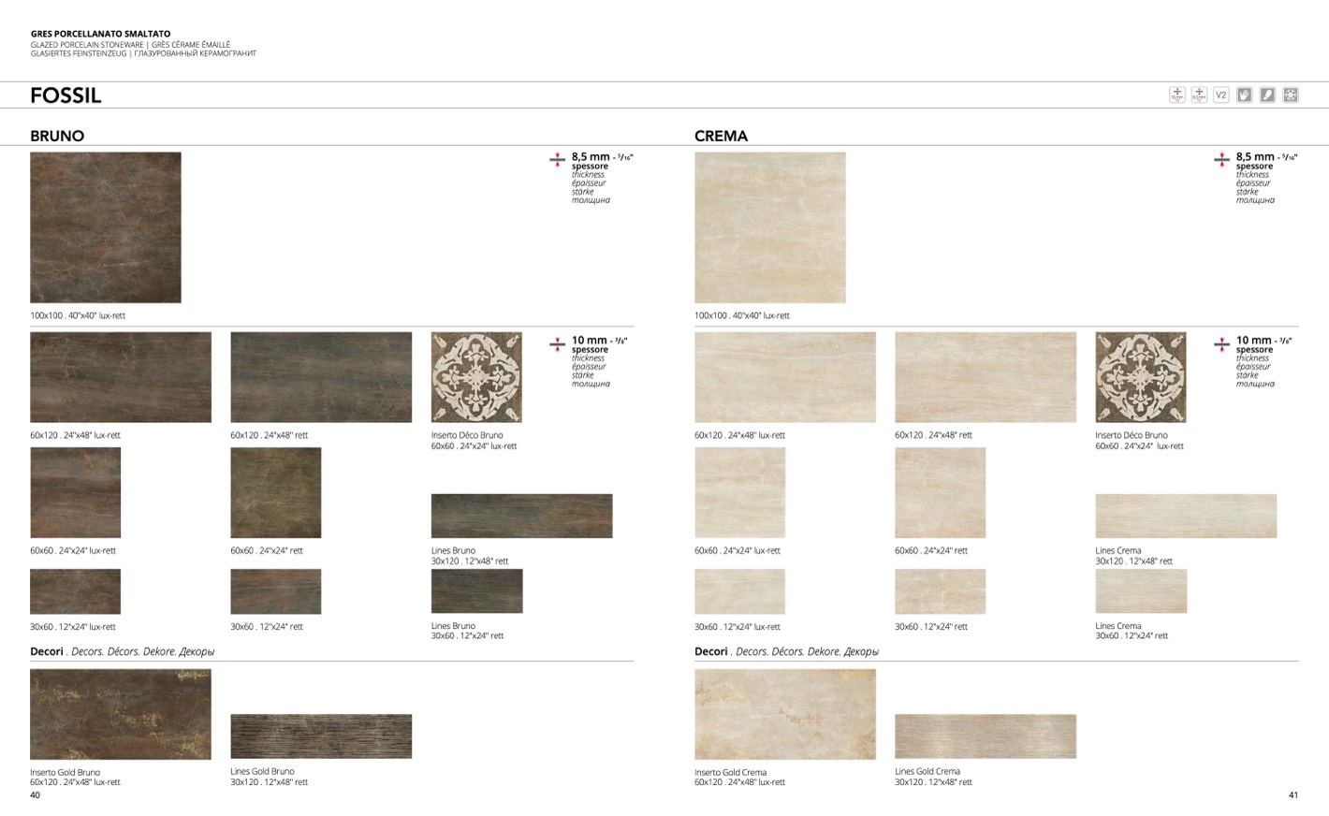Viewport: 1329px width, 816px height.
Task: Click the Inserto Gold Bruno decor tile
Action: pos(121,714)
